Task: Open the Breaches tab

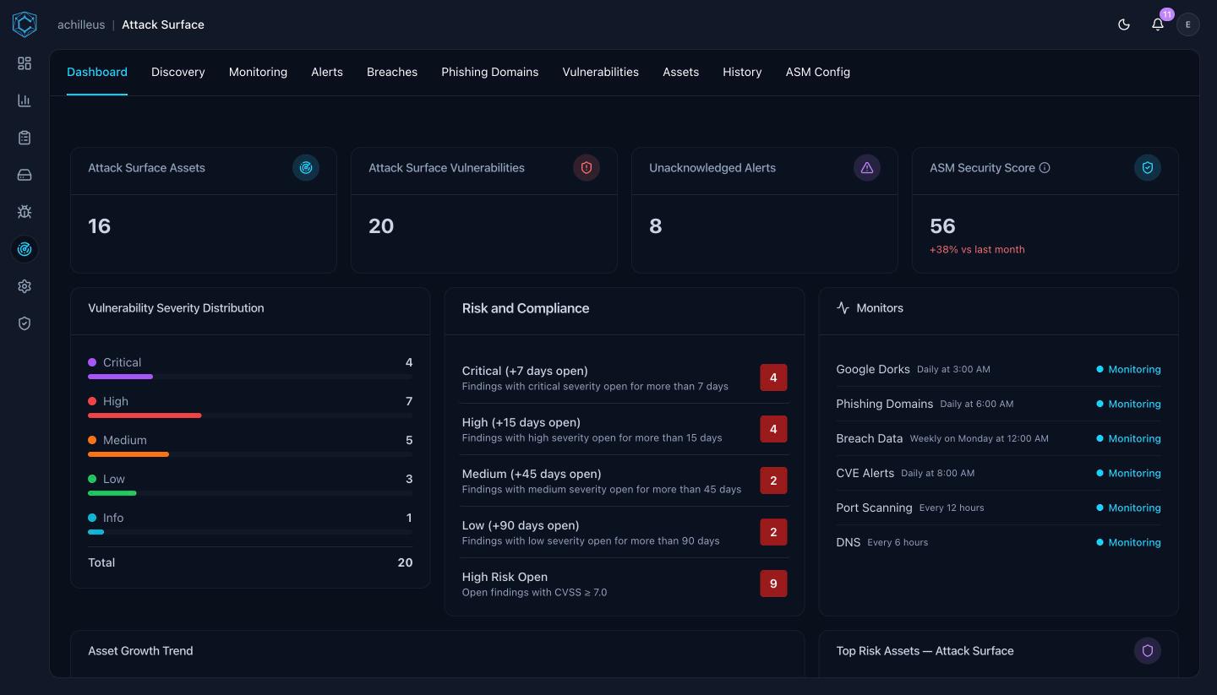Action: point(392,72)
